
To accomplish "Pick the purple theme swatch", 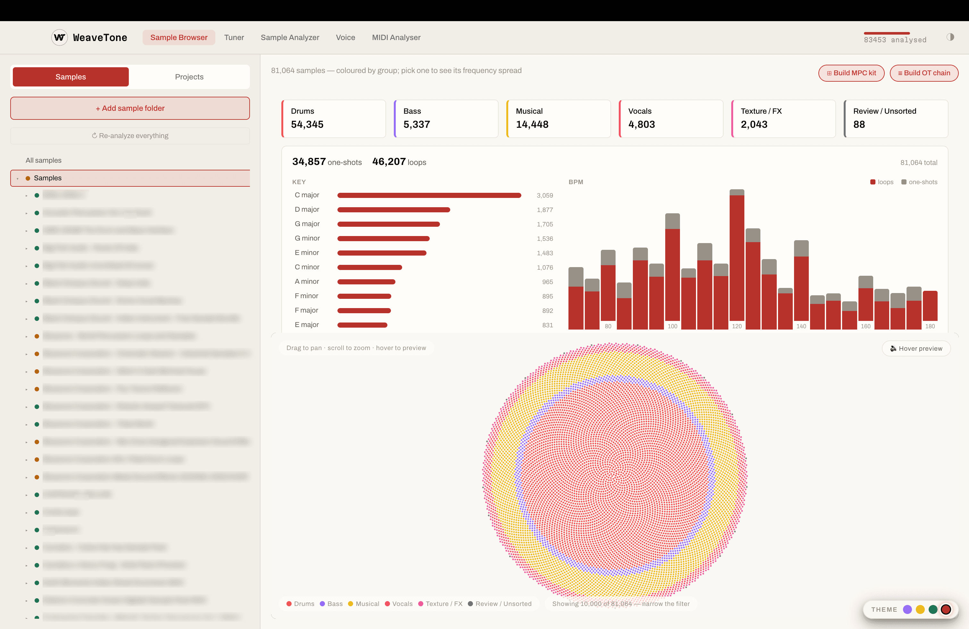I will [907, 609].
